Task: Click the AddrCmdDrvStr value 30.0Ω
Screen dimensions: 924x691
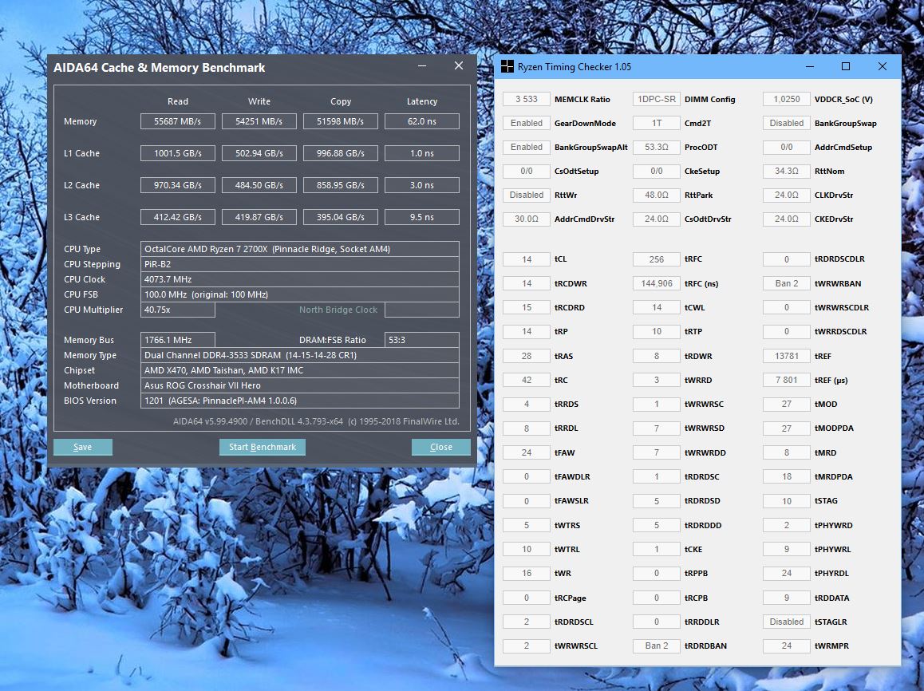Action: tap(526, 219)
